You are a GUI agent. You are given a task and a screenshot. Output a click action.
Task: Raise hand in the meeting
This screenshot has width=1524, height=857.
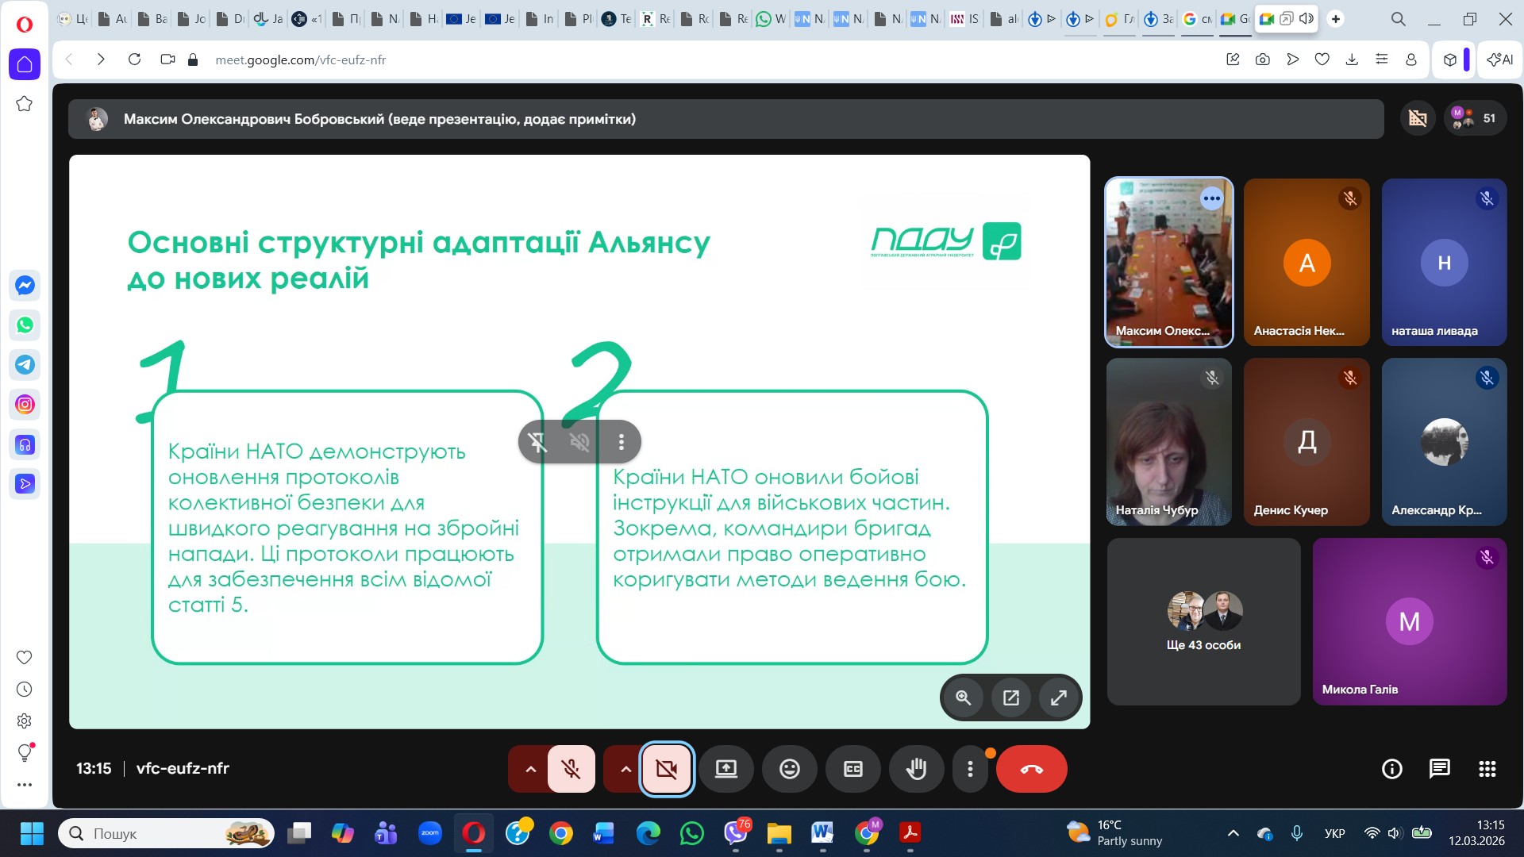pyautogui.click(x=916, y=768)
